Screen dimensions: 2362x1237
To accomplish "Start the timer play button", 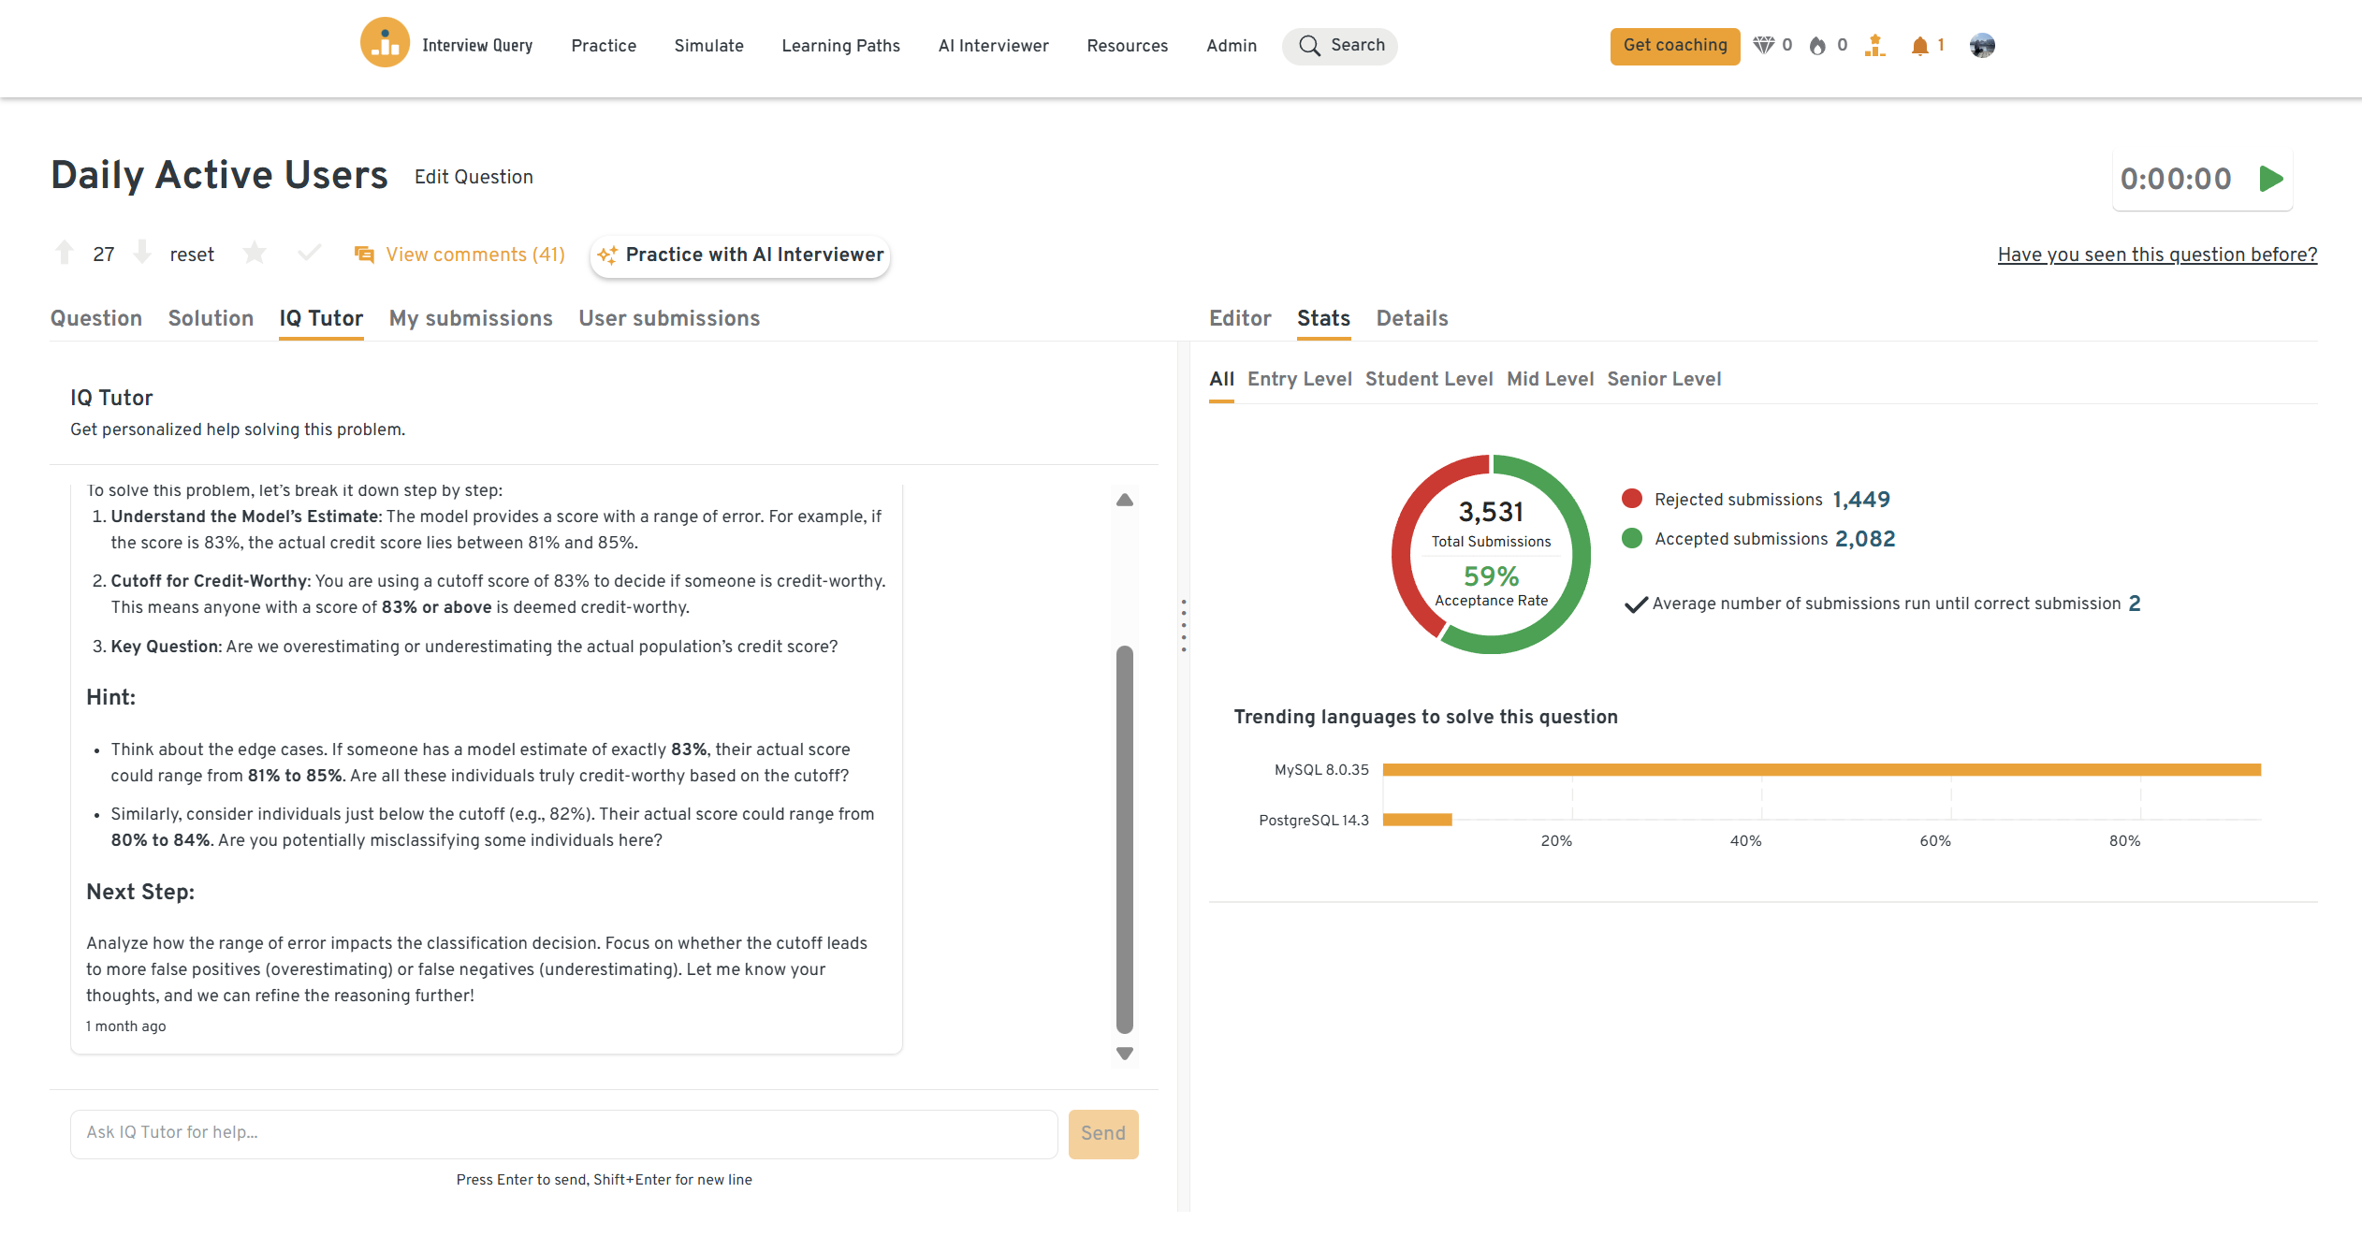I will (2271, 179).
